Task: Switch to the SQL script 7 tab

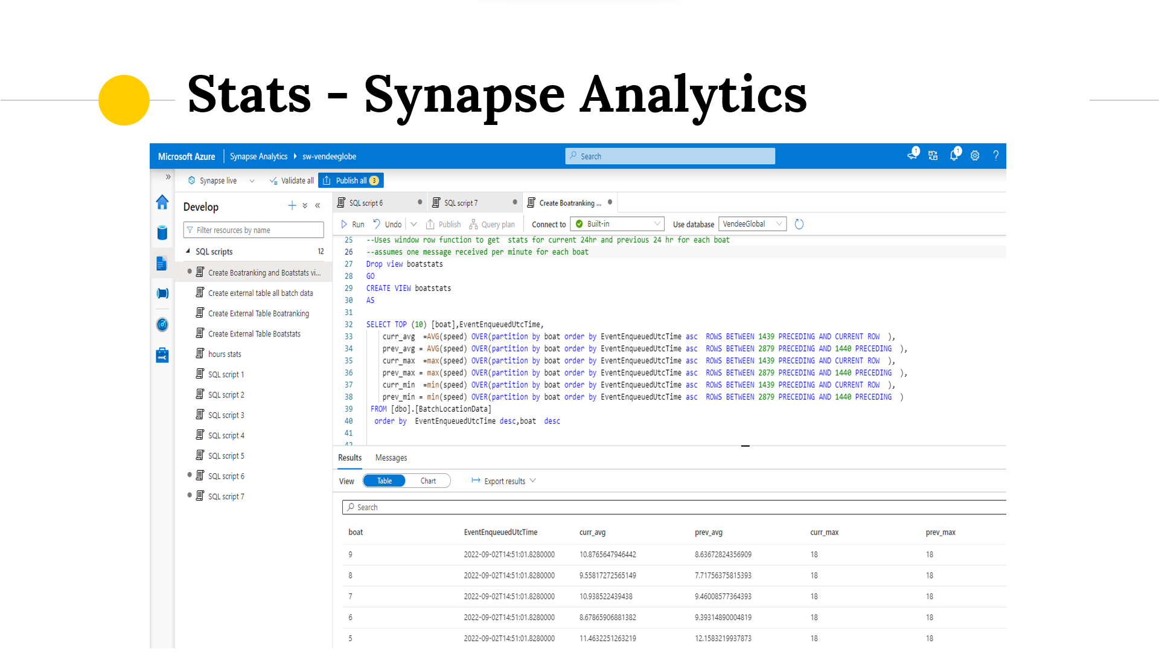Action: [474, 203]
